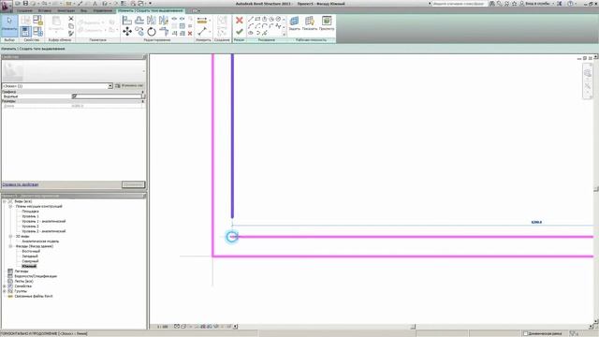Open the Восточный elevation view

pyautogui.click(x=31, y=252)
